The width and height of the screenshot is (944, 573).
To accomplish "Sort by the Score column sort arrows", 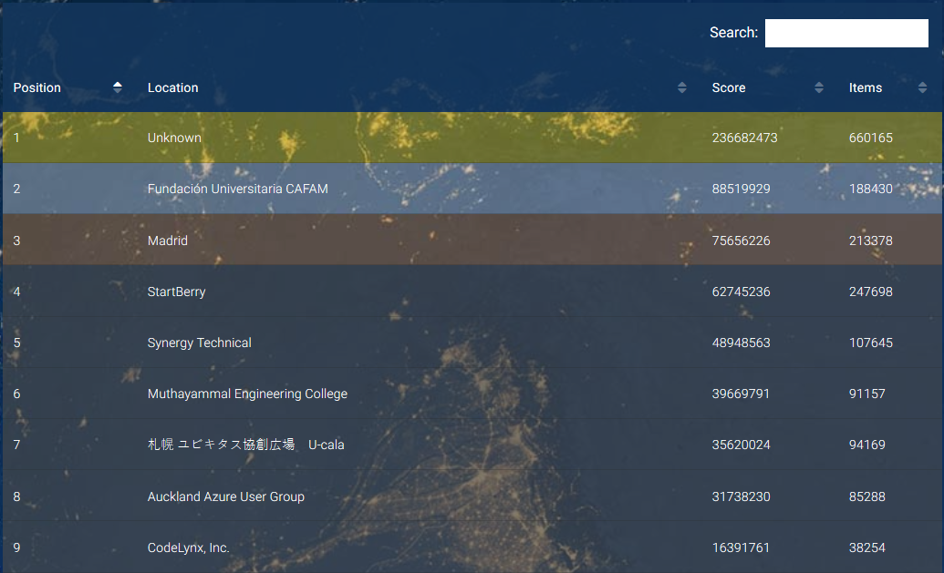I will pos(819,87).
